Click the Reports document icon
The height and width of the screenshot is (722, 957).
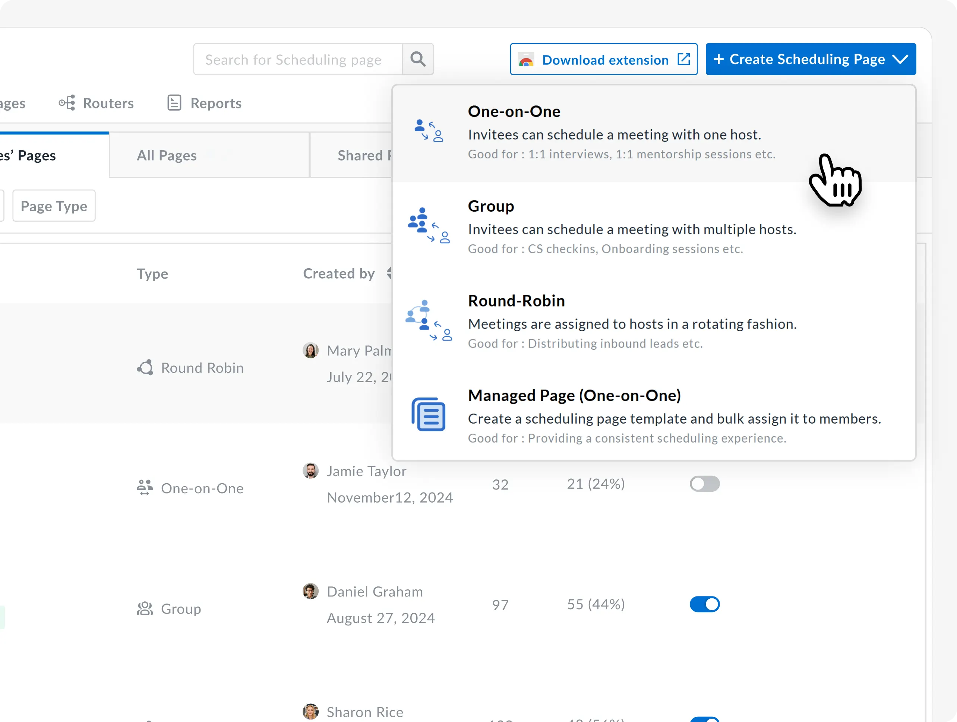(x=174, y=103)
